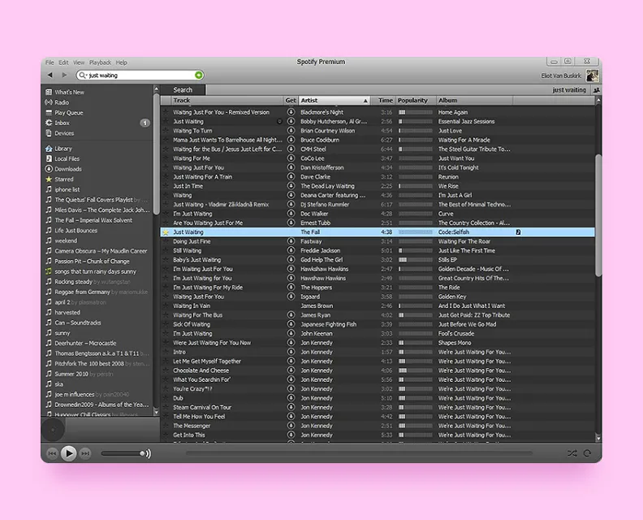Download 'Waiting Just For You - Remixed Version'
The height and width of the screenshot is (520, 643).
click(x=291, y=112)
